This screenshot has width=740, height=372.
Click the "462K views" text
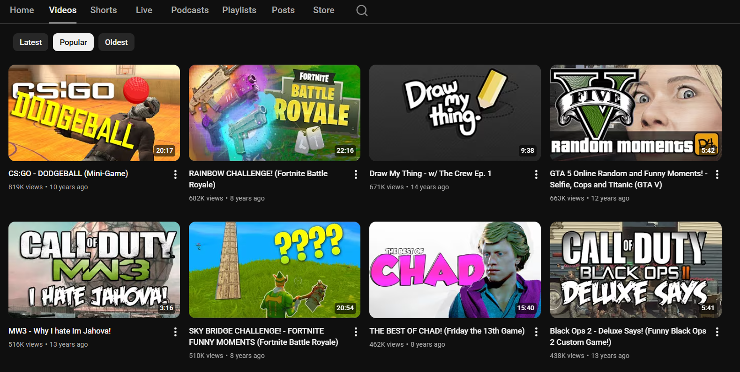click(386, 344)
